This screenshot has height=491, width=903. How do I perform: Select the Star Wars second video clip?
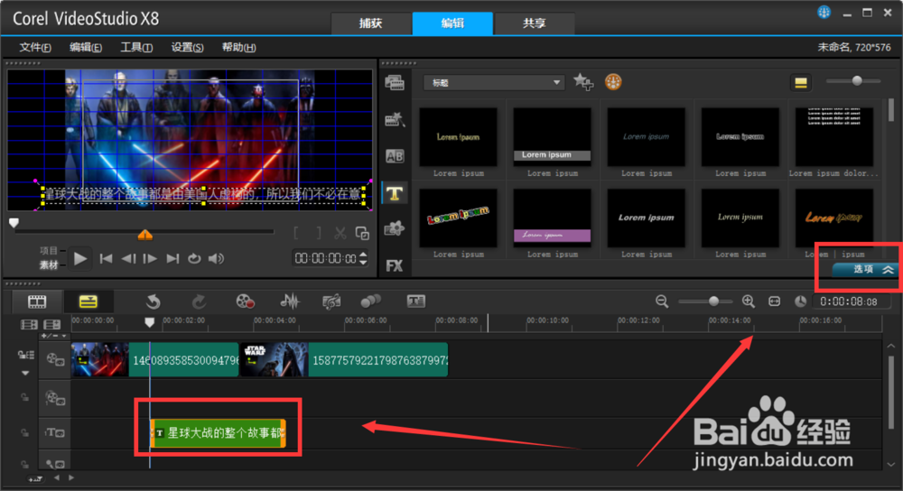click(344, 360)
